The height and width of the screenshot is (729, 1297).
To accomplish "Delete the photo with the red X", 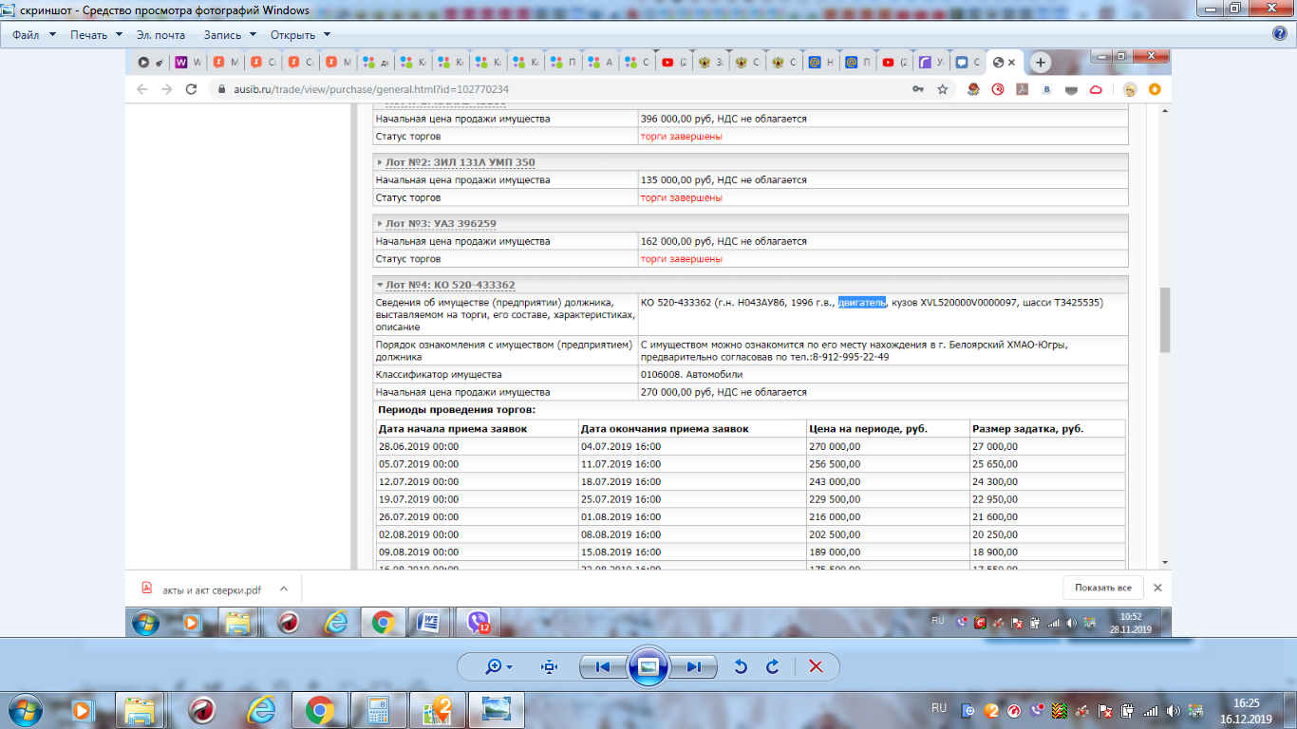I will [815, 666].
